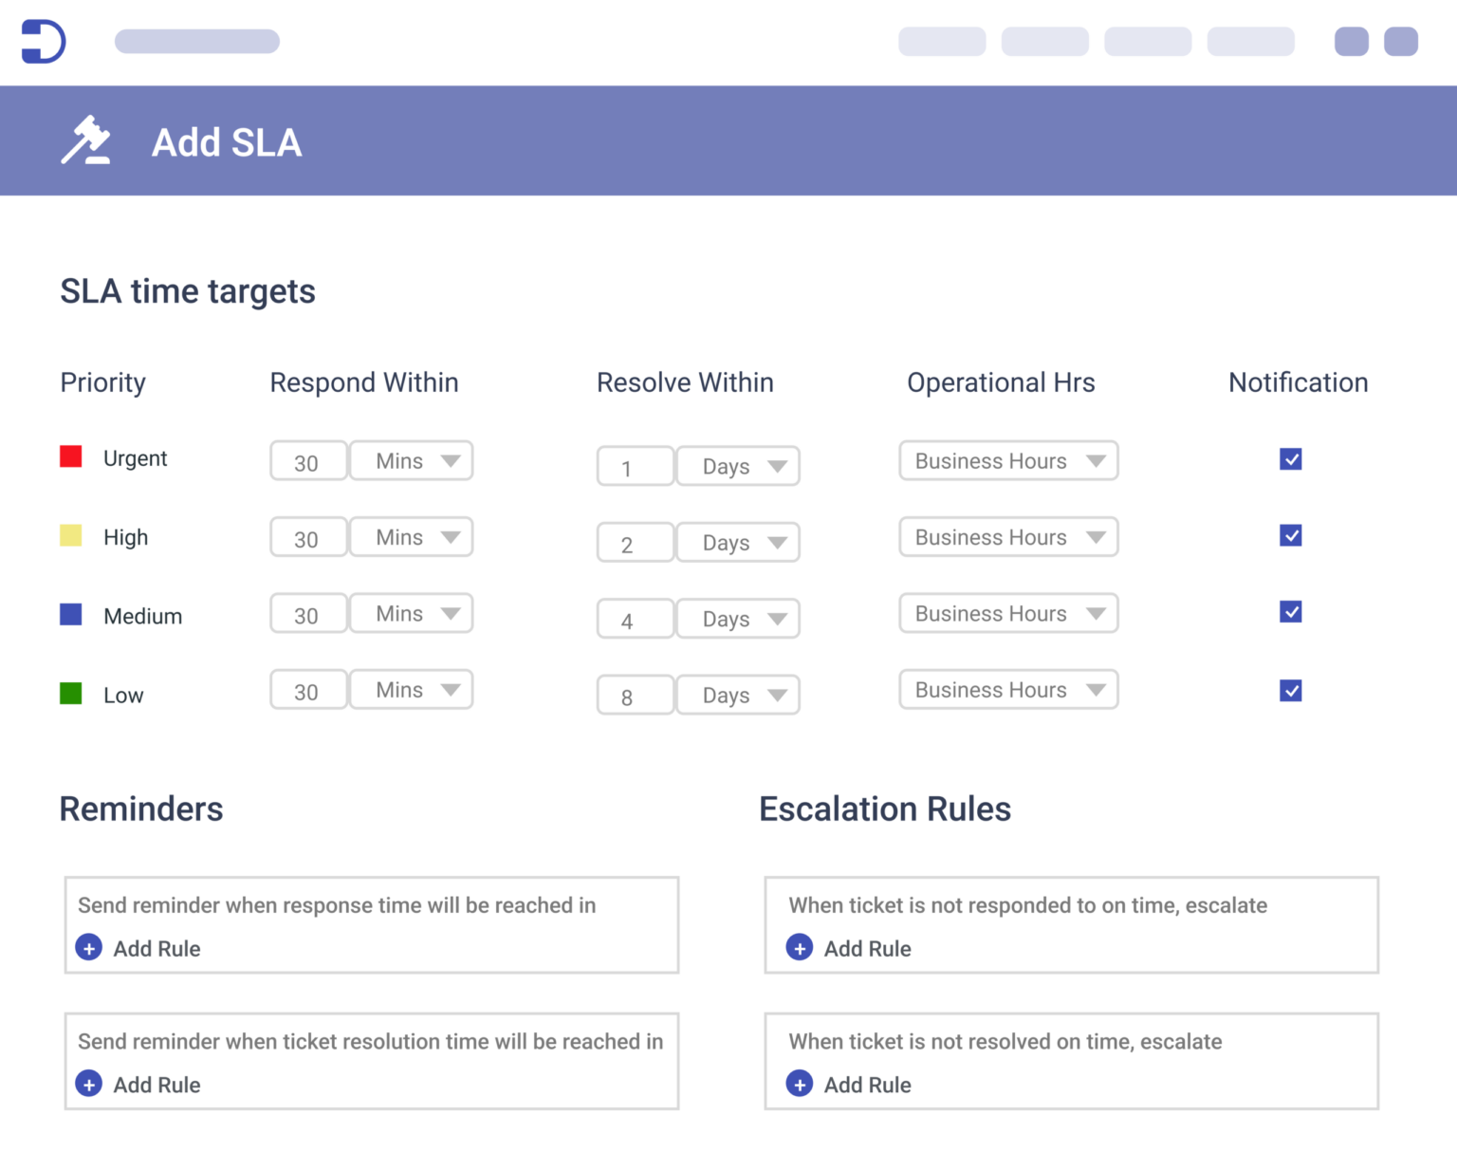Enable notification for Urgent priority

pos(1290,458)
